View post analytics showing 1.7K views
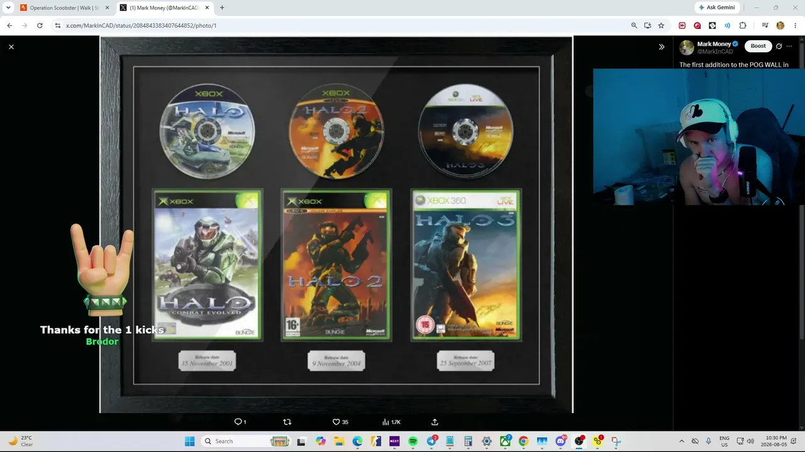 point(391,422)
